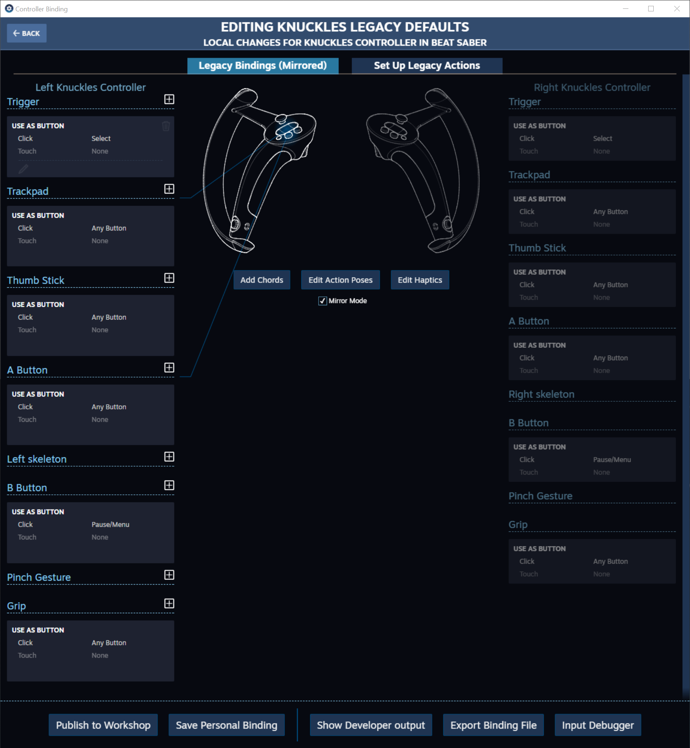Image resolution: width=690 pixels, height=748 pixels.
Task: Select left Trackpad 'Any Button' click action
Action: pos(109,228)
